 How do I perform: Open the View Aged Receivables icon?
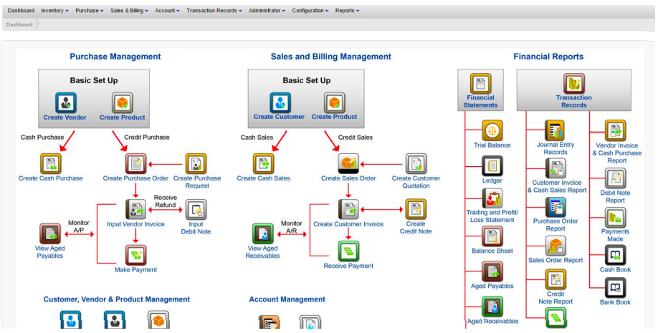(x=263, y=233)
